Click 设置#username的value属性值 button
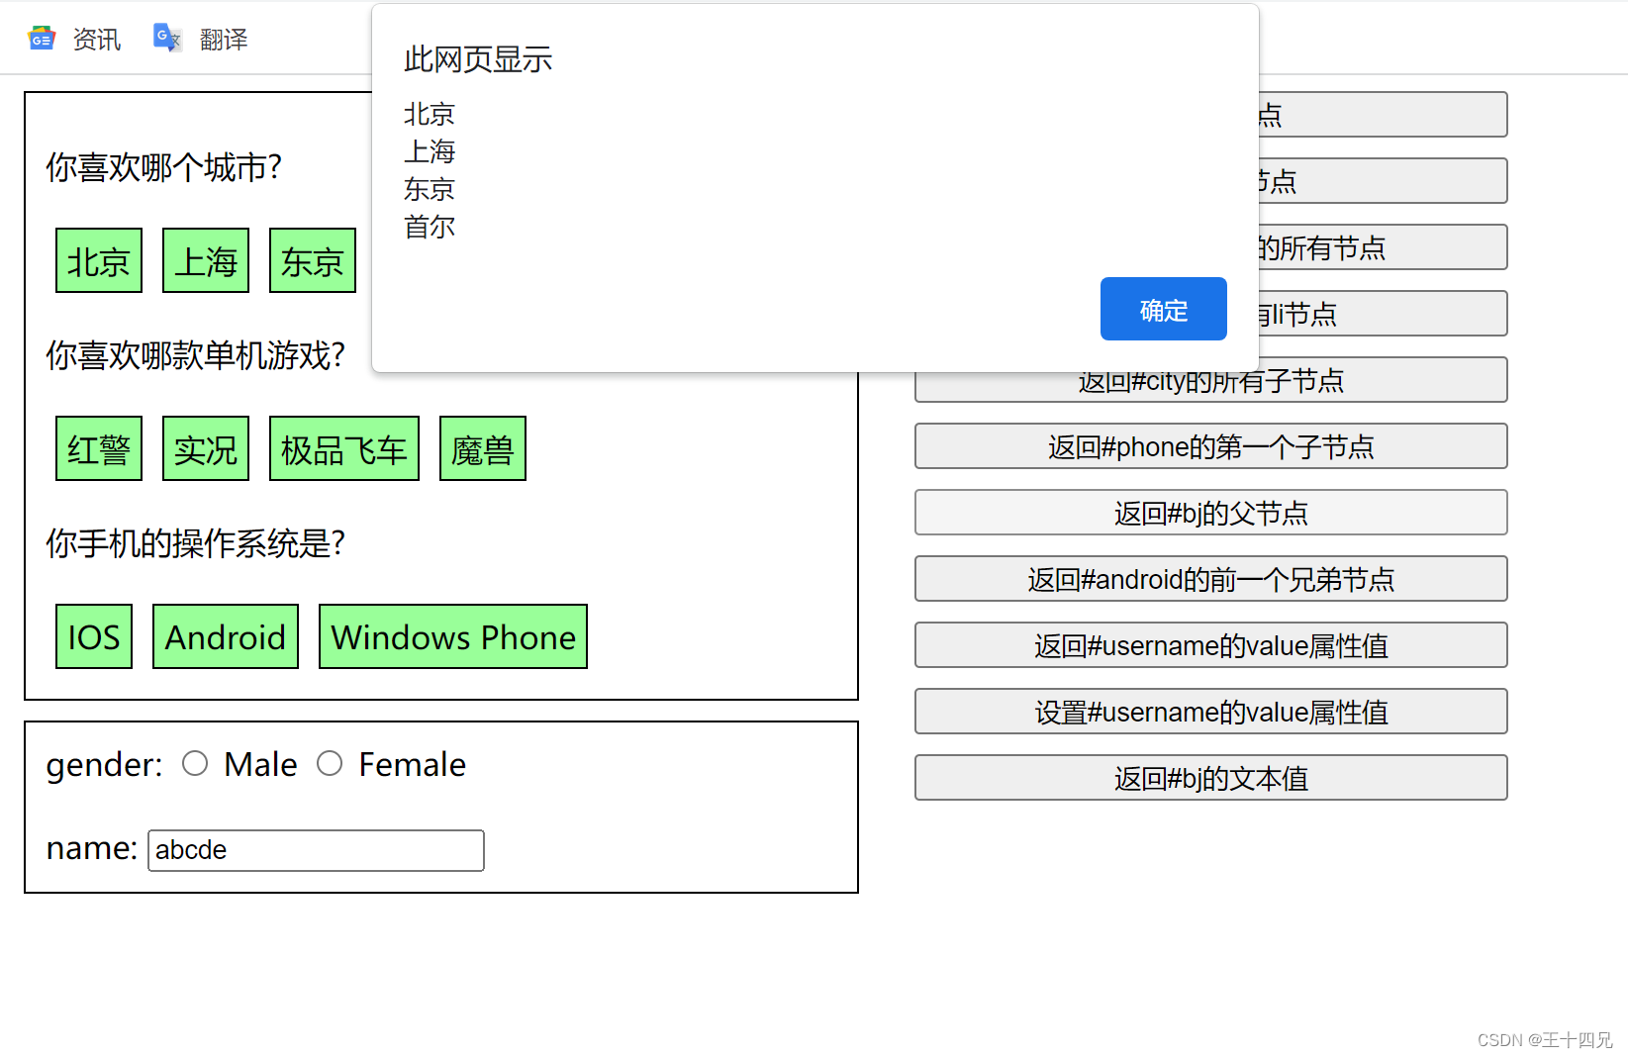The image size is (1628, 1058). click(1211, 712)
